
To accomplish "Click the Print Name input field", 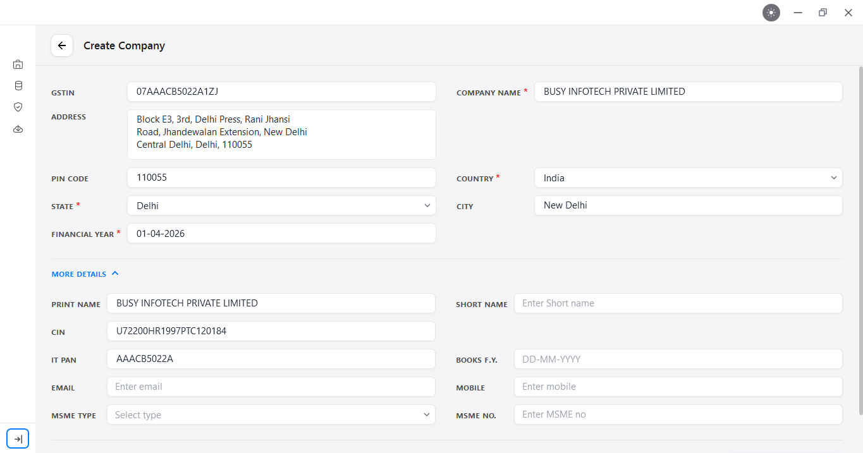I will pos(271,303).
